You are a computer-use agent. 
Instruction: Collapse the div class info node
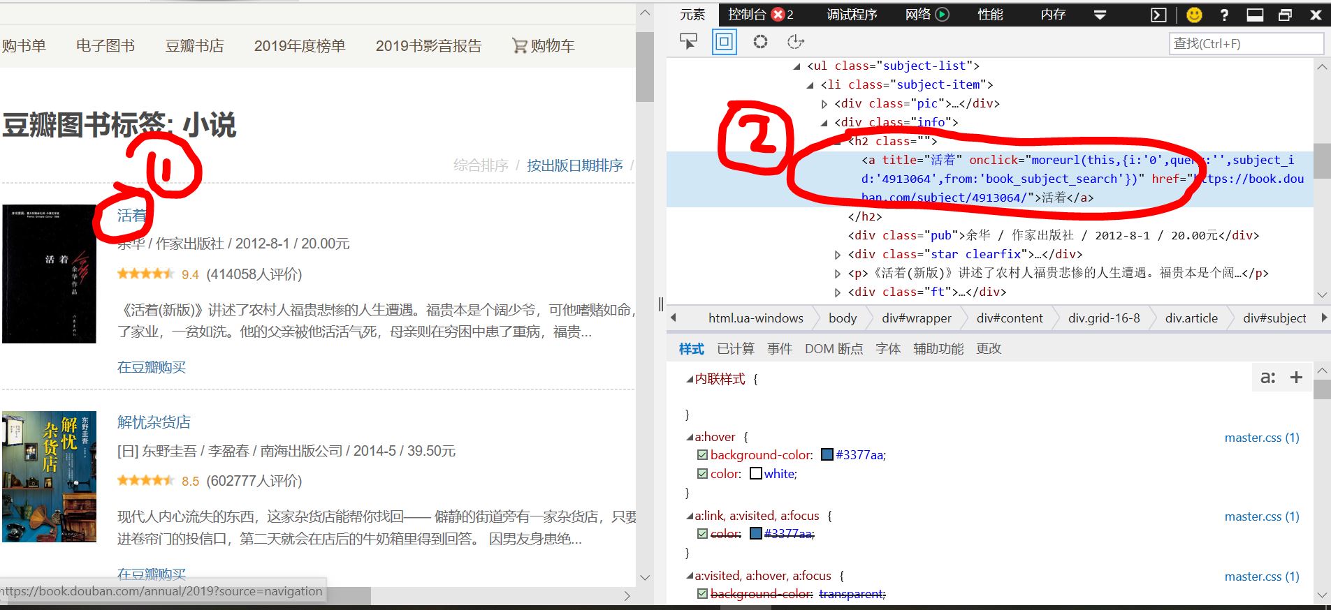tap(824, 123)
